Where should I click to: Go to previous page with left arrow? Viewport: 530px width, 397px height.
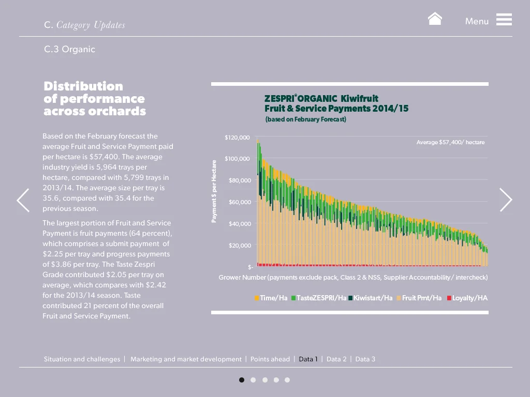[x=23, y=200]
